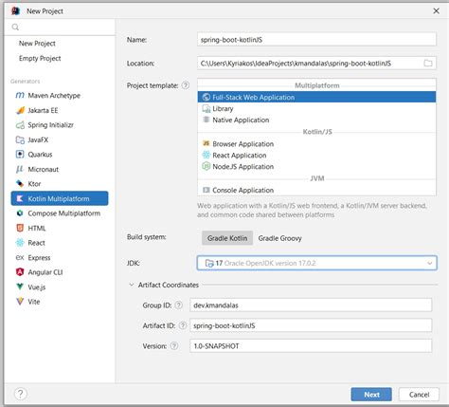This screenshot has width=449, height=407.
Task: Open Group ID help icon
Action: (x=179, y=305)
